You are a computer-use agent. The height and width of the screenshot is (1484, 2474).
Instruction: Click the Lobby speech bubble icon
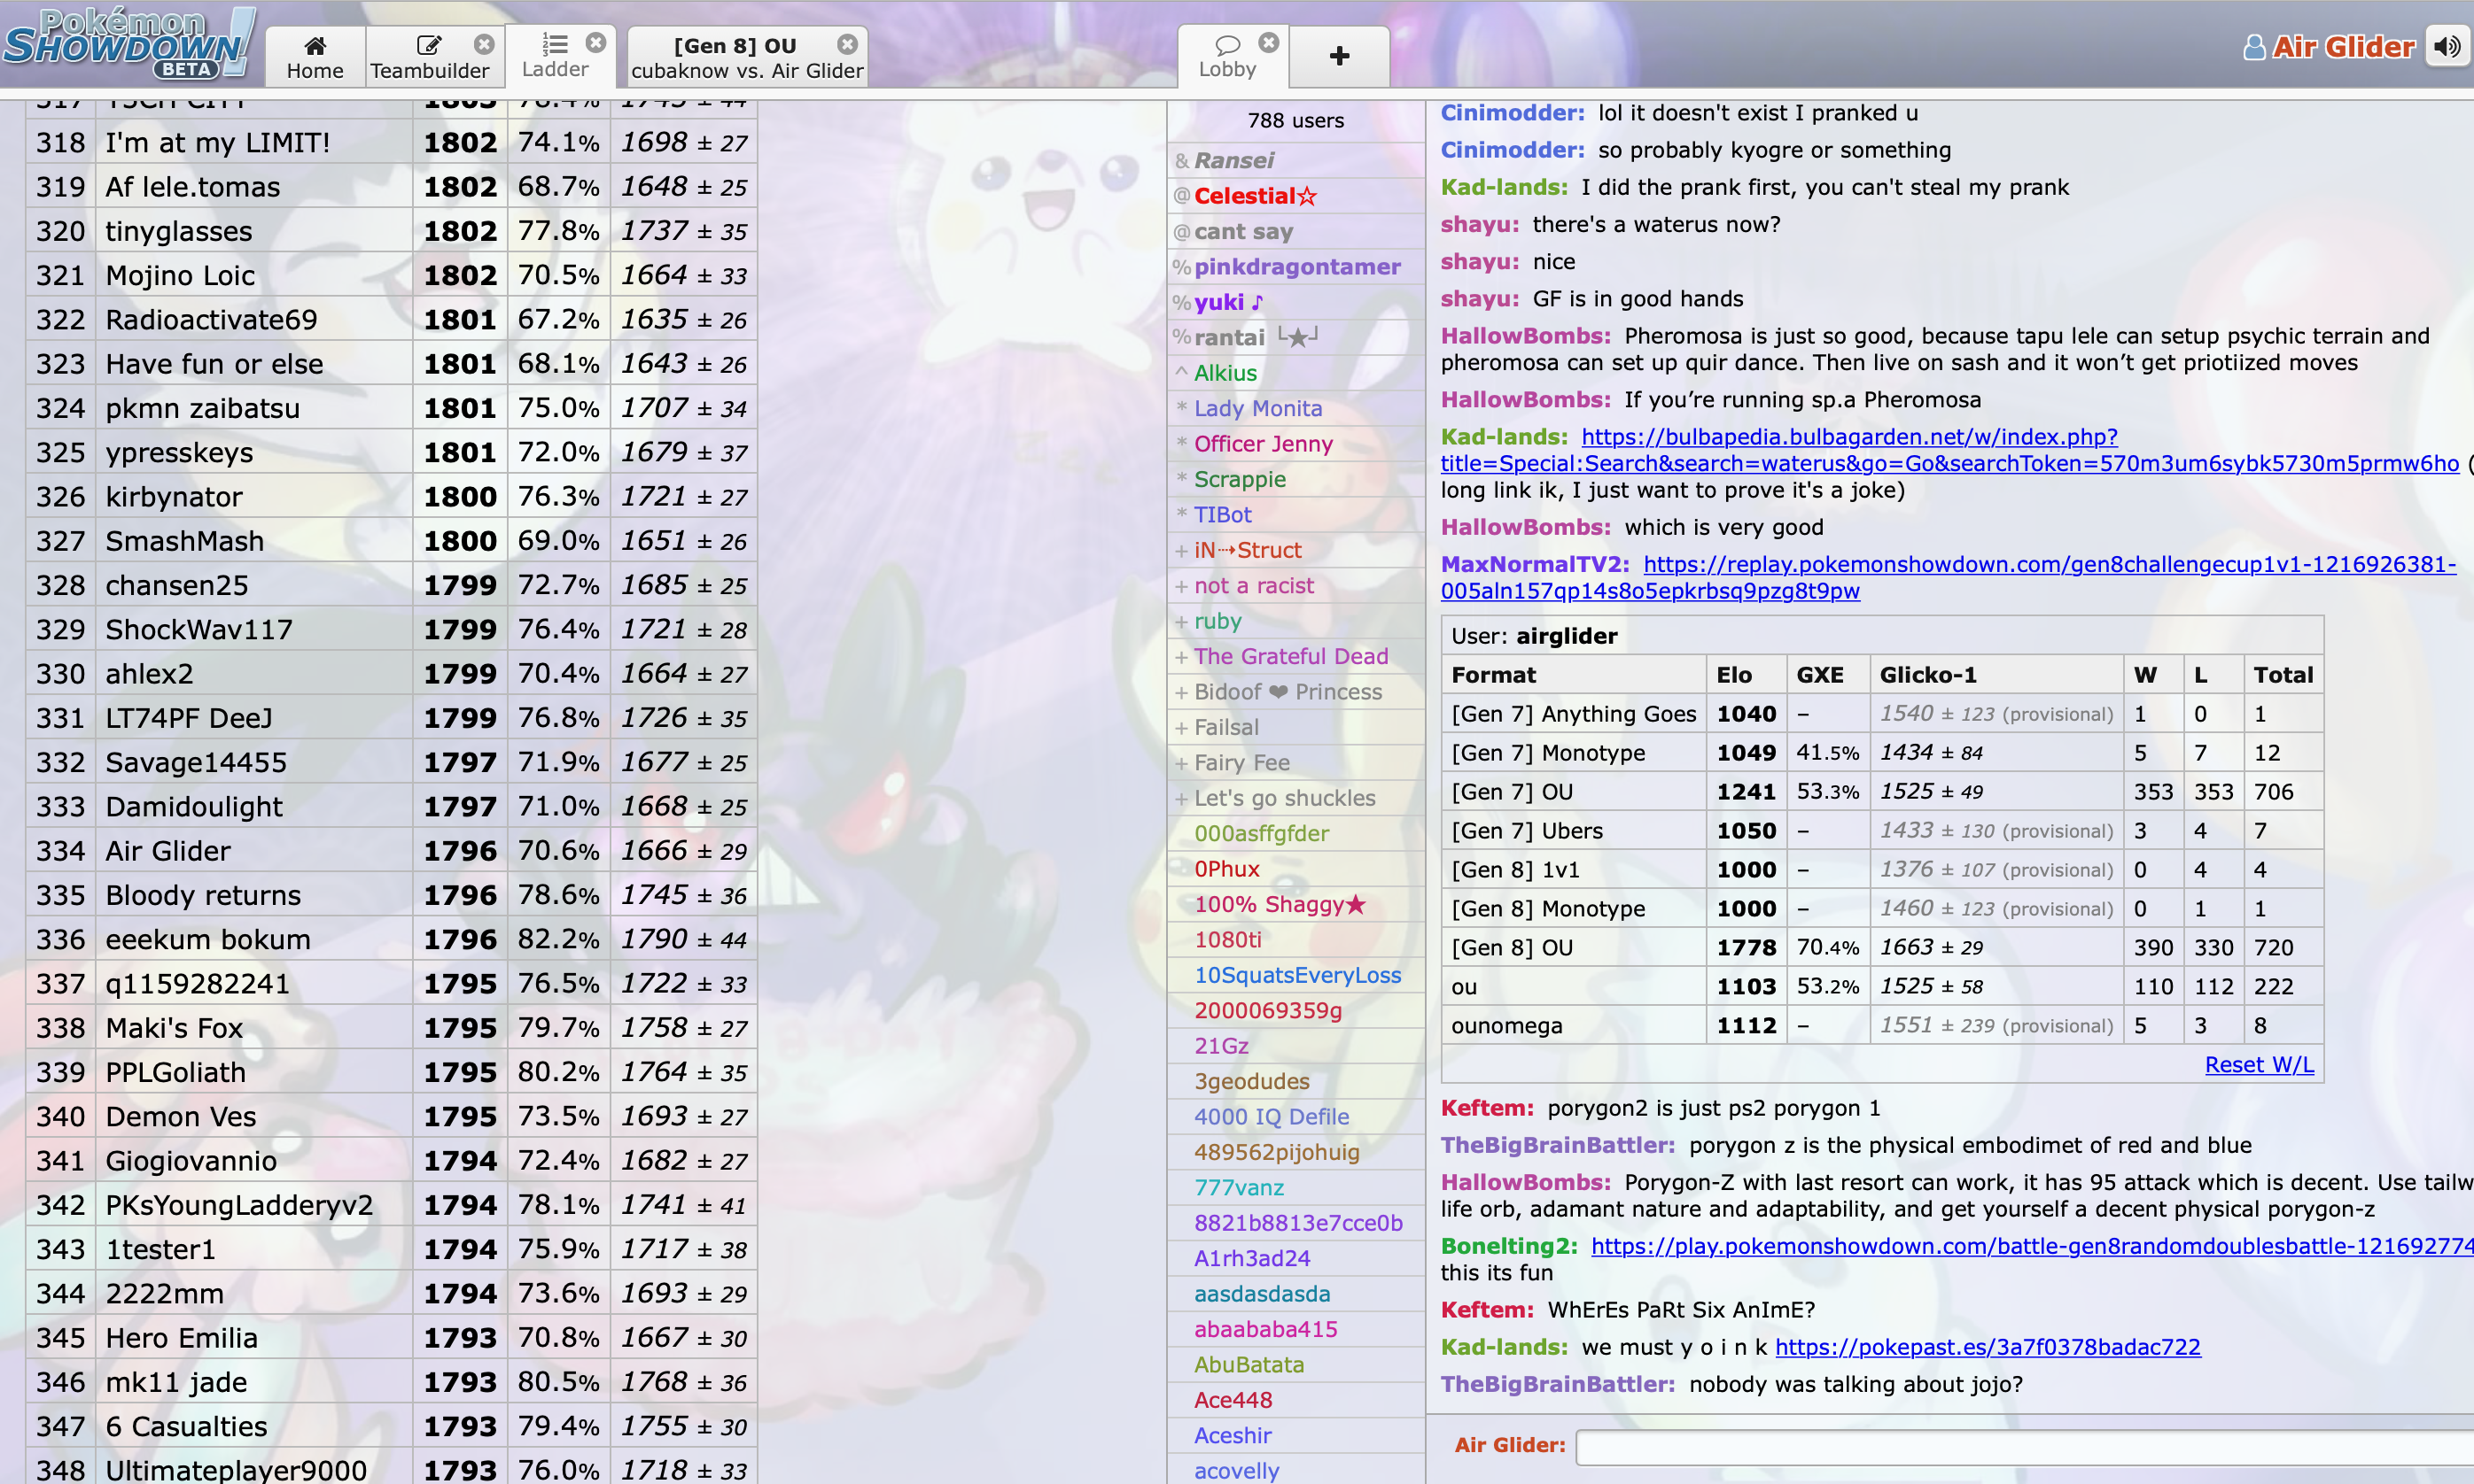[1227, 45]
